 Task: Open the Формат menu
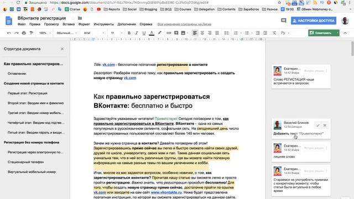click(x=84, y=24)
